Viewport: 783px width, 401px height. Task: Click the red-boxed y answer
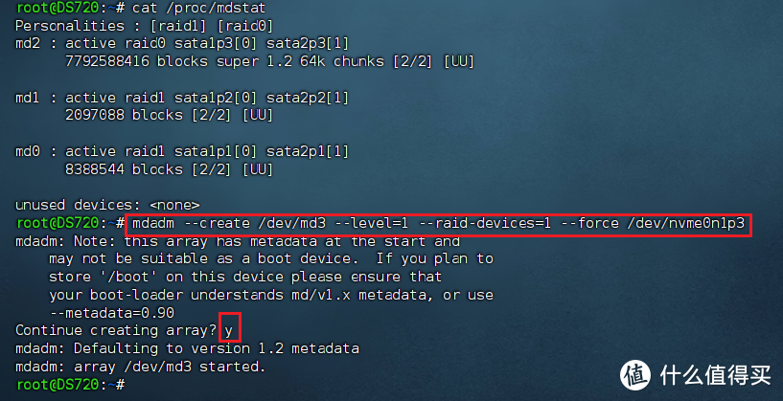(228, 330)
